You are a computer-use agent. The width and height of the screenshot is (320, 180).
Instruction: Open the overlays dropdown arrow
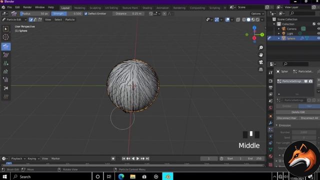(232, 20)
